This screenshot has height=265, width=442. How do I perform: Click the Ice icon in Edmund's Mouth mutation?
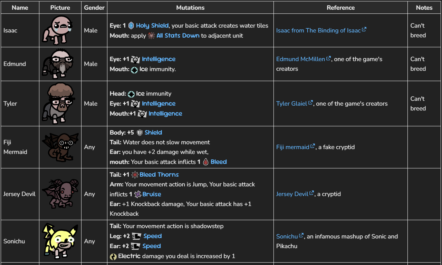pos(134,69)
